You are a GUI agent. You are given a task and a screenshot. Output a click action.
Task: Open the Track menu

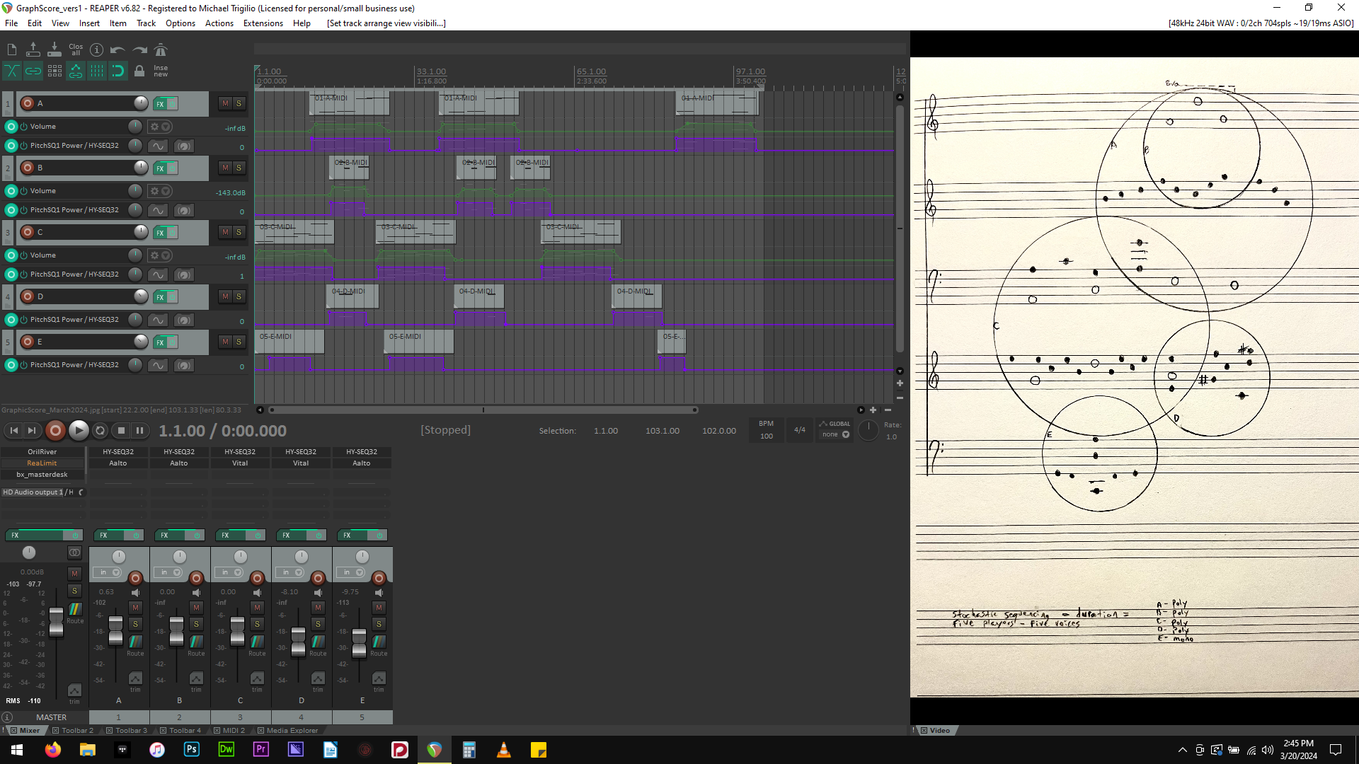[146, 23]
